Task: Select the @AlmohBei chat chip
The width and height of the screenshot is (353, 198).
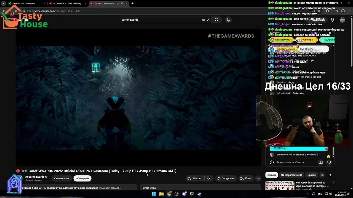Action: [307, 40]
